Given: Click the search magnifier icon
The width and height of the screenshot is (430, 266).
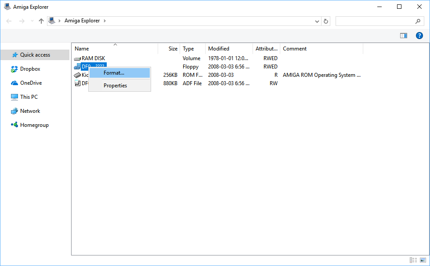Looking at the screenshot, I should pyautogui.click(x=418, y=21).
